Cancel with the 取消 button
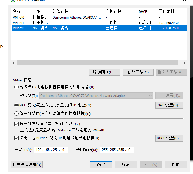193x174 pixels. tap(126, 165)
